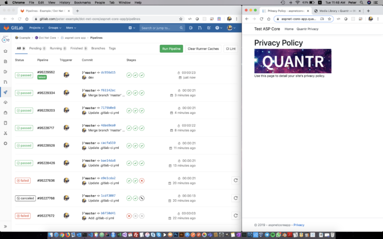
Task: Retry pipeline #95227836 with its retry icon
Action: coord(235,180)
